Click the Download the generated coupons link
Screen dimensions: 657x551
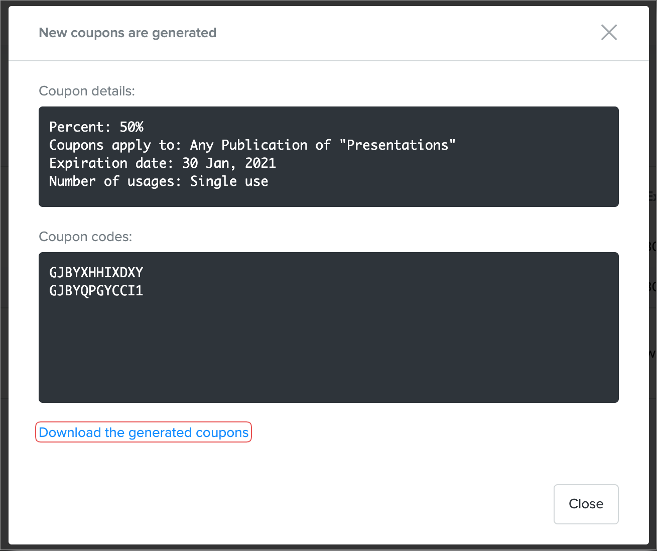point(144,432)
